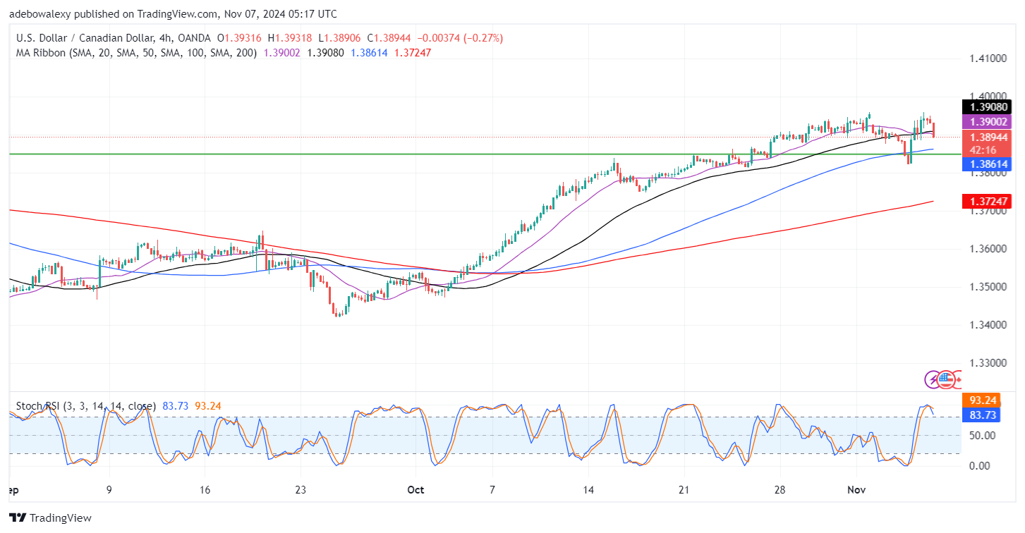Click the countdown timer 42:16
Viewport: 1025px width, 533px height.
coord(983,150)
